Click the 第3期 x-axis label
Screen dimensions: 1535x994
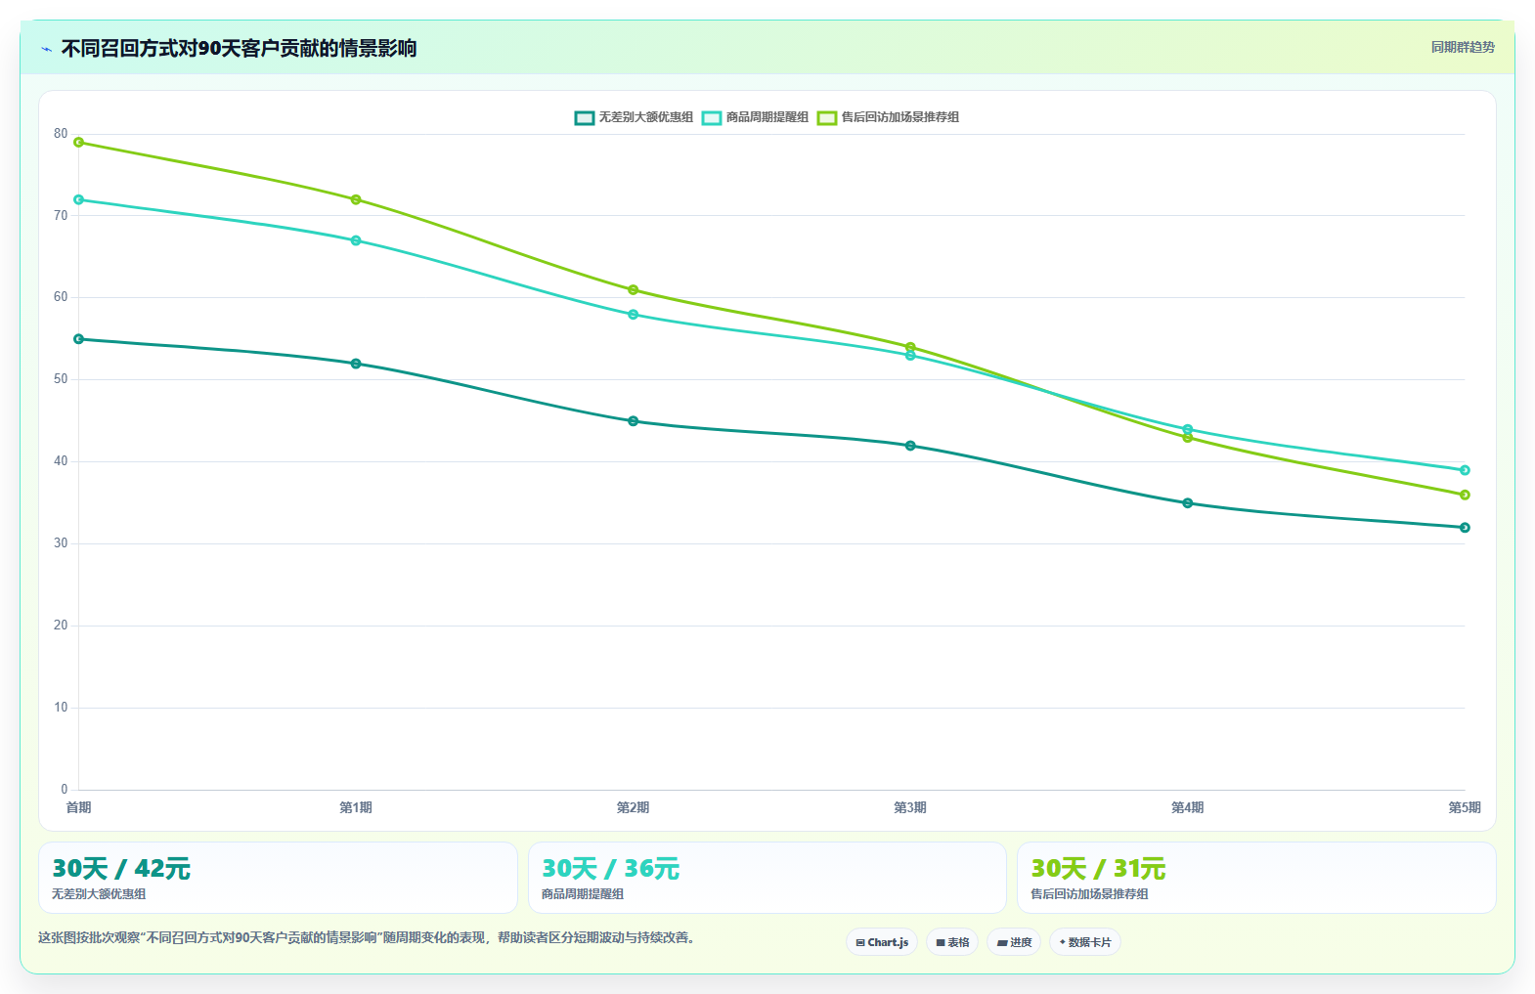point(910,807)
